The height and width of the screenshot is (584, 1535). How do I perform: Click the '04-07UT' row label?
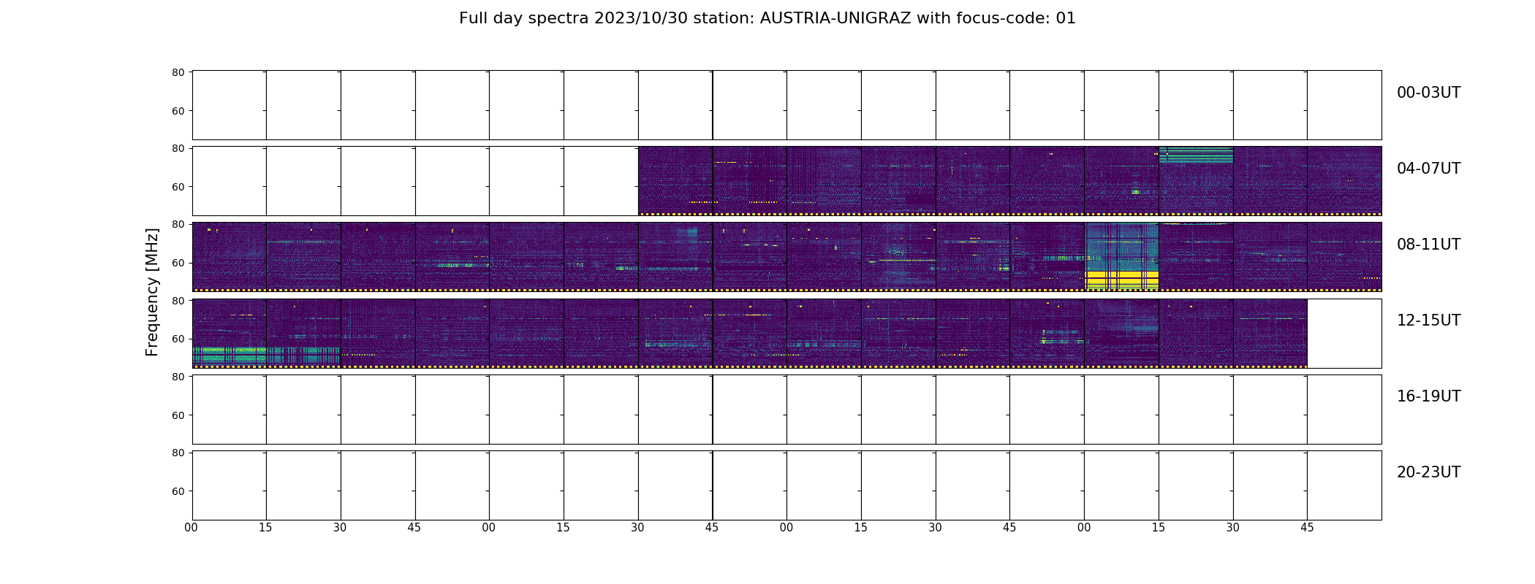1428,169
